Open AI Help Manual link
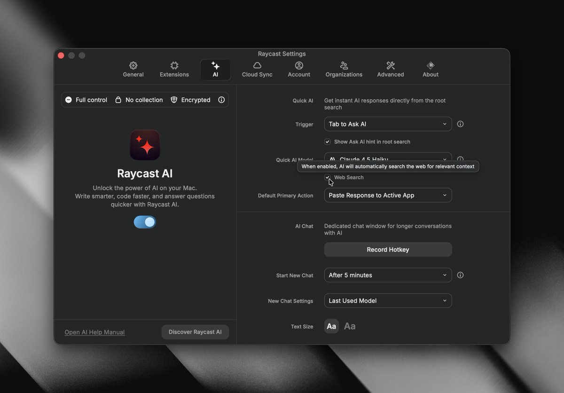This screenshot has width=564, height=393. (94, 332)
